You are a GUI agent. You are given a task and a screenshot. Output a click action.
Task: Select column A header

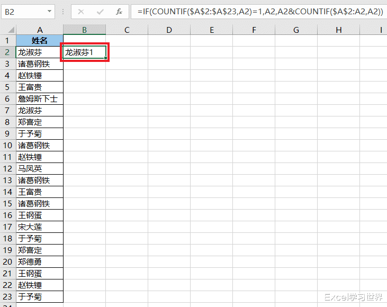pos(40,30)
